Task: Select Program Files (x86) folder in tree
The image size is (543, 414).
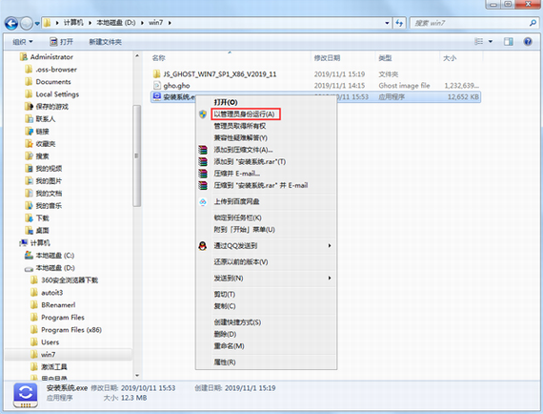Action: click(71, 330)
